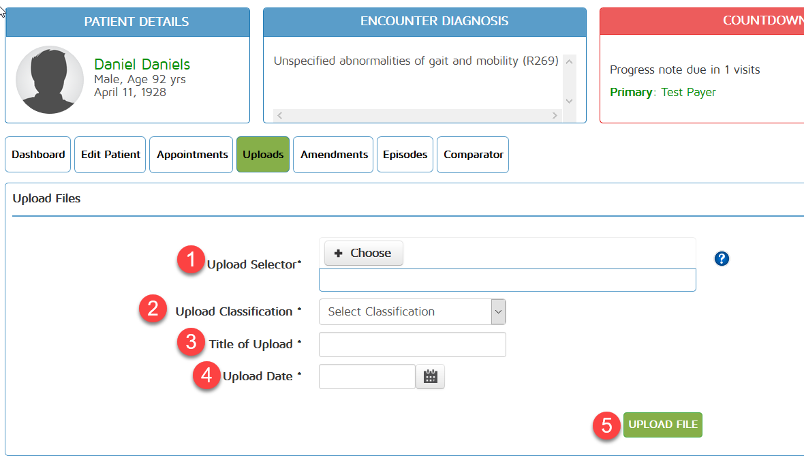This screenshot has height=460, width=804.
Task: Click the blue help question mark icon
Action: (x=722, y=259)
